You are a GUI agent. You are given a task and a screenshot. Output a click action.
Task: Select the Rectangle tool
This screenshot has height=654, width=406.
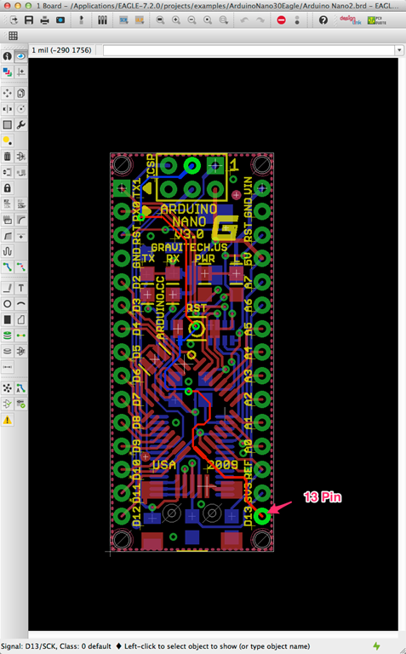pyautogui.click(x=8, y=319)
